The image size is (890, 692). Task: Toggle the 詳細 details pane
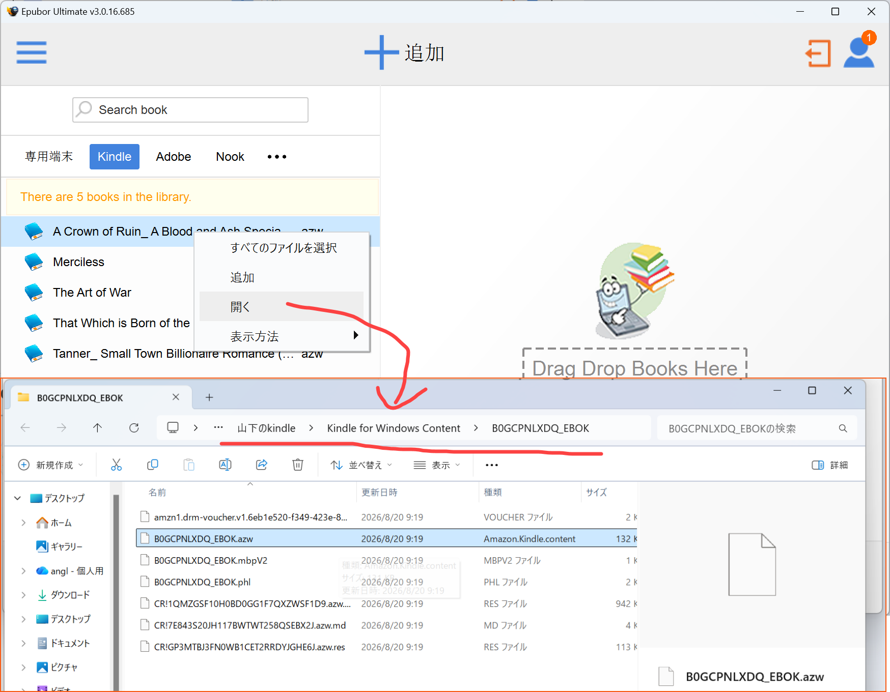[x=830, y=465]
